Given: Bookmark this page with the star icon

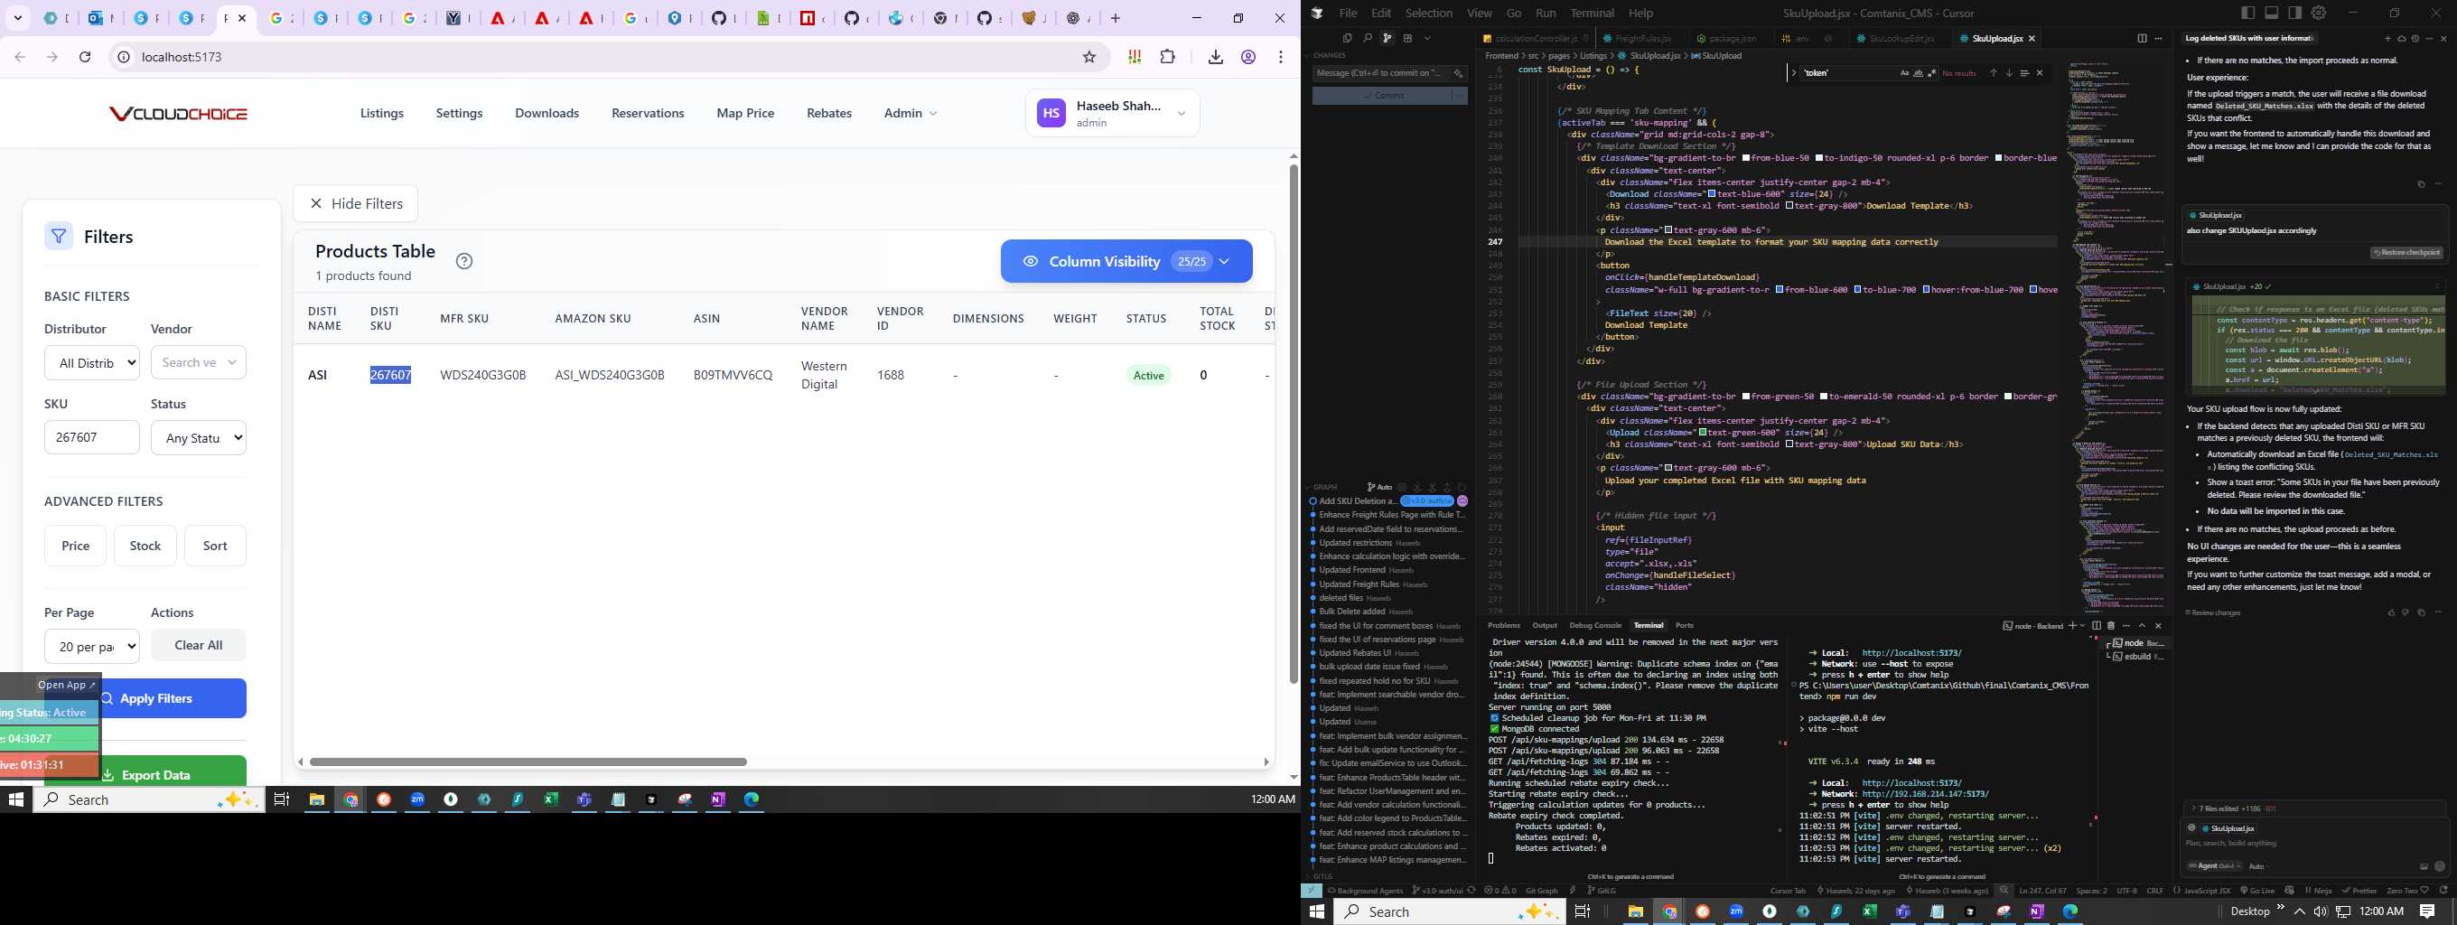Looking at the screenshot, I should [1089, 57].
